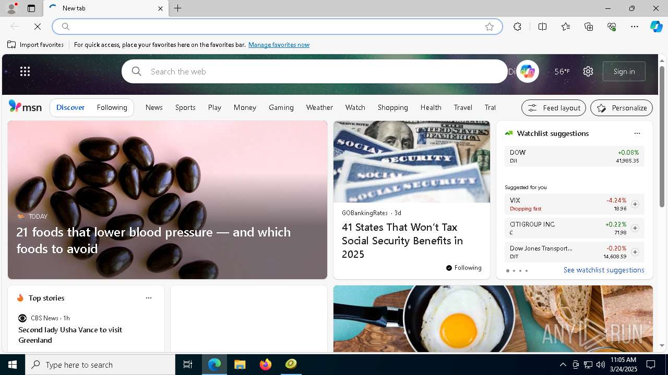This screenshot has height=375, width=668.
Task: Open the Windows Start menu
Action: 13,365
